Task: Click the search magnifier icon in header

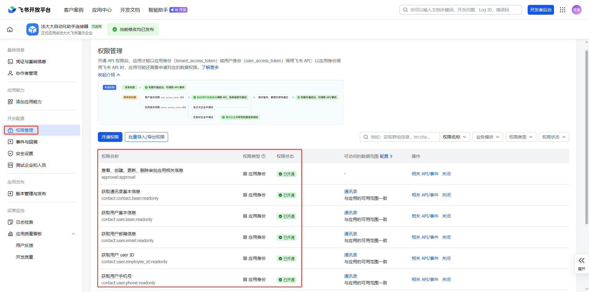Action: click(406, 10)
